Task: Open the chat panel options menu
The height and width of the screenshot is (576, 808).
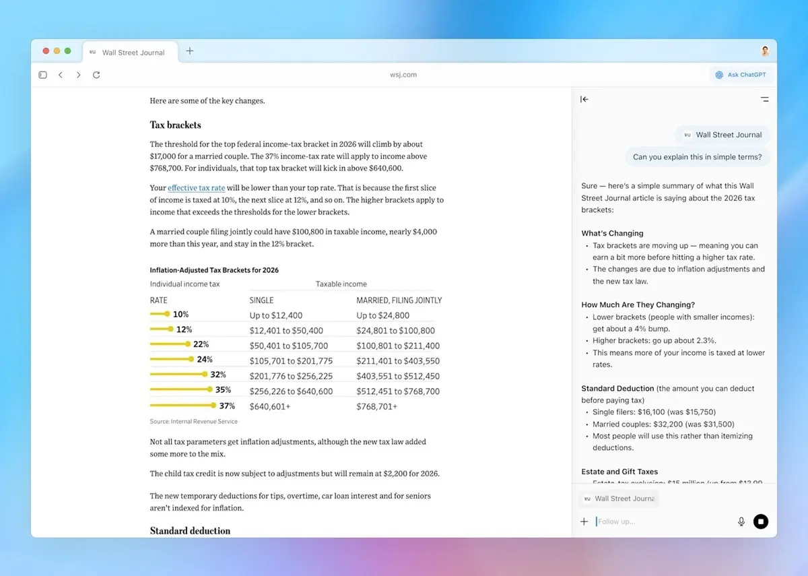Action: [764, 99]
